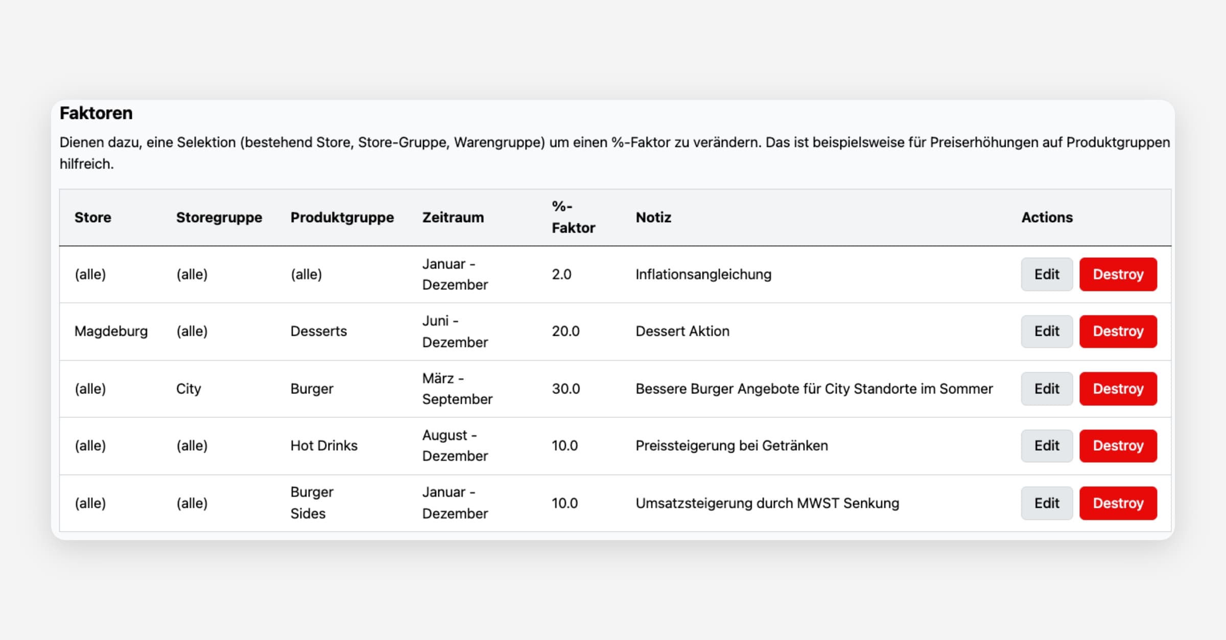Destroy the Burger Sides factor row

[1118, 503]
